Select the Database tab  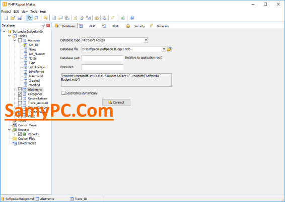click(65, 26)
